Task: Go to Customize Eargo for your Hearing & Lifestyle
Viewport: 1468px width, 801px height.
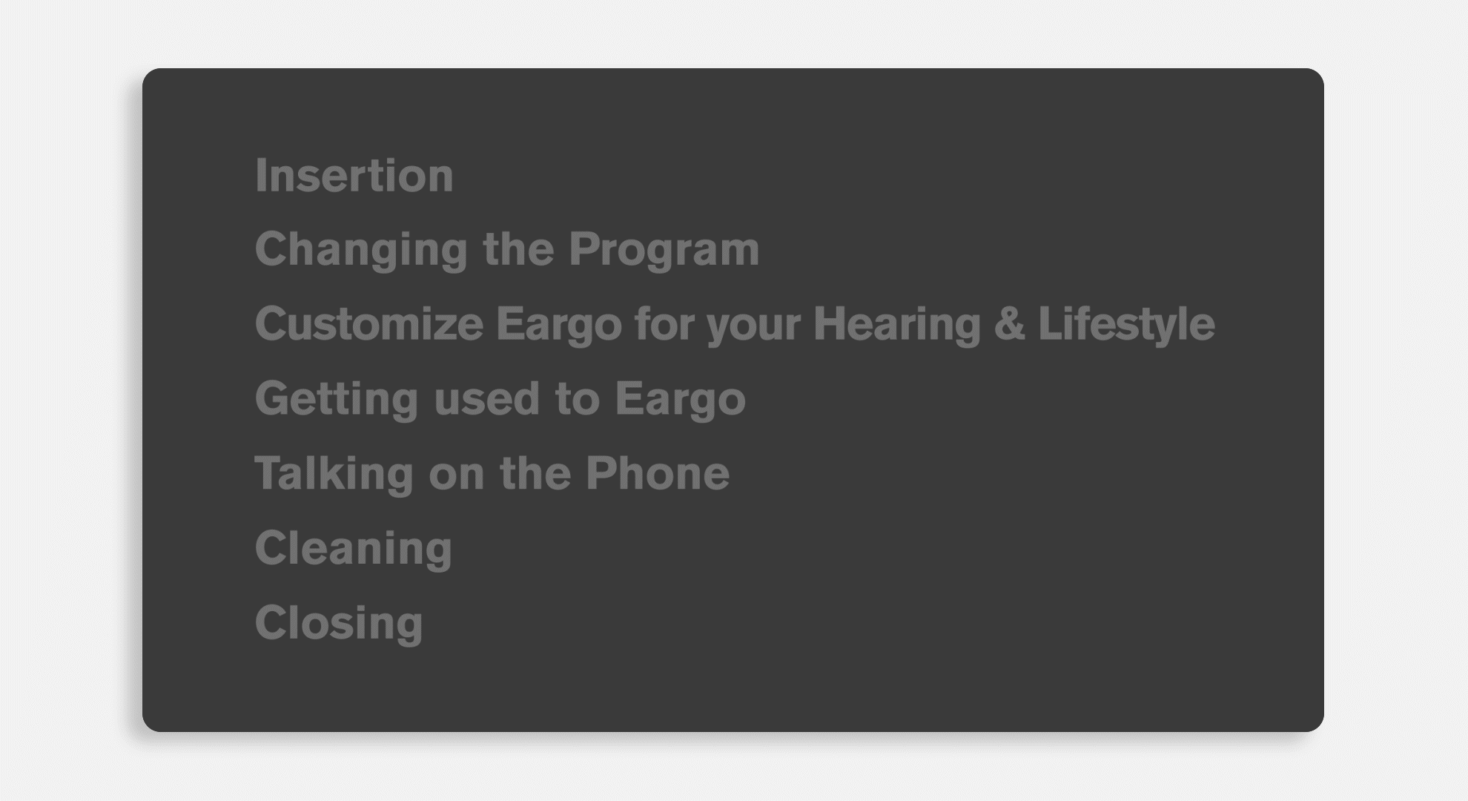Action: (x=735, y=325)
